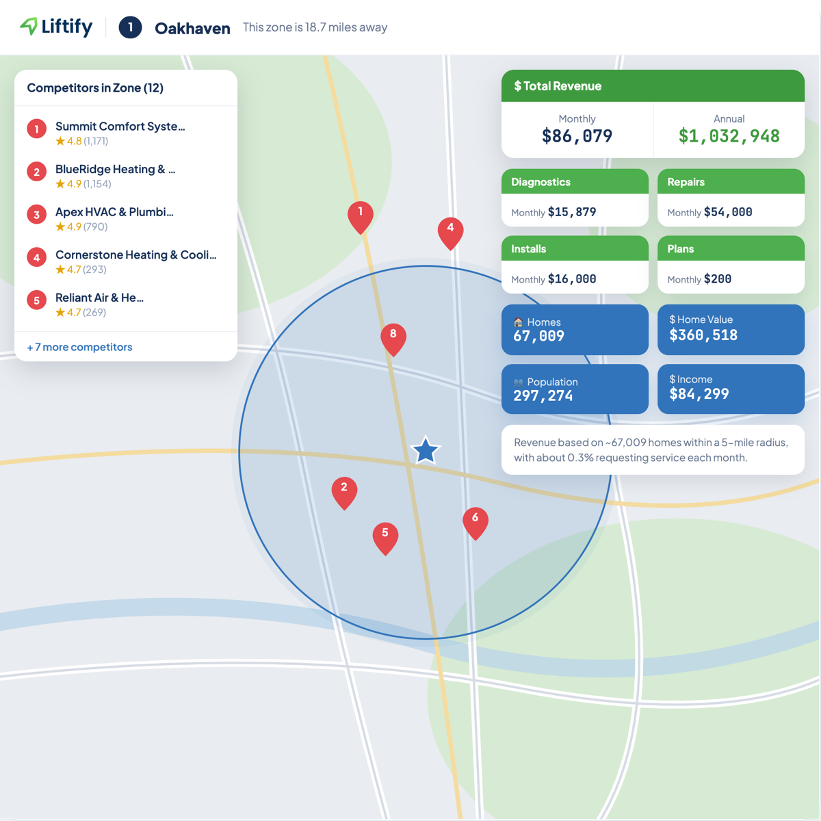
Task: Click the house icon in Homes card
Action: [518, 322]
